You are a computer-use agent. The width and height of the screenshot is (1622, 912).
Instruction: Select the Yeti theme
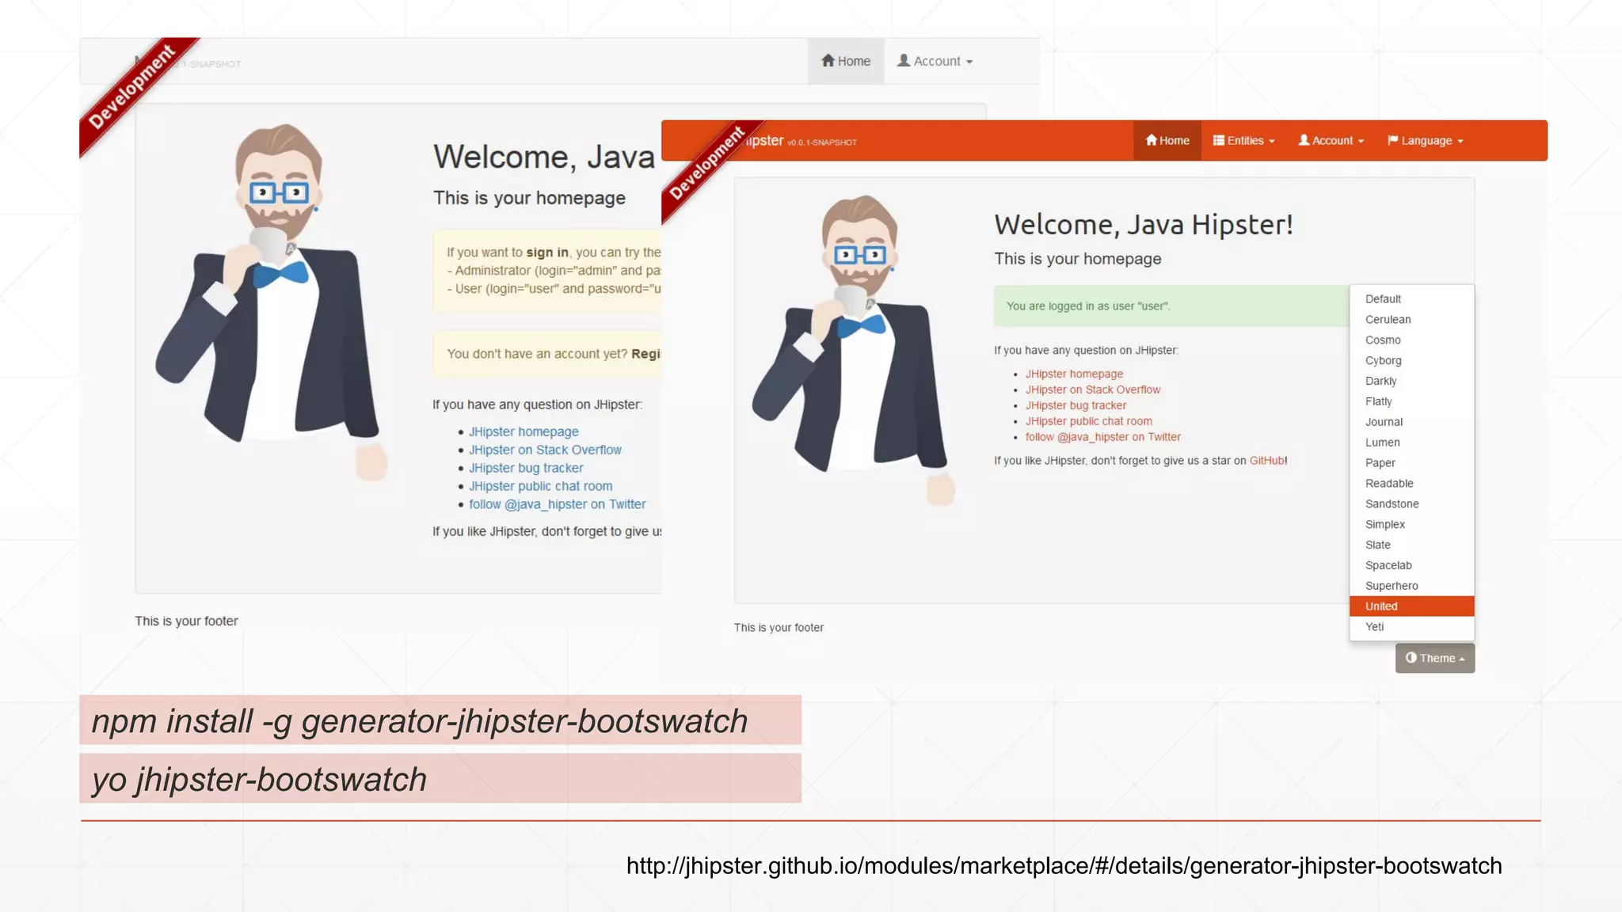tap(1411, 626)
